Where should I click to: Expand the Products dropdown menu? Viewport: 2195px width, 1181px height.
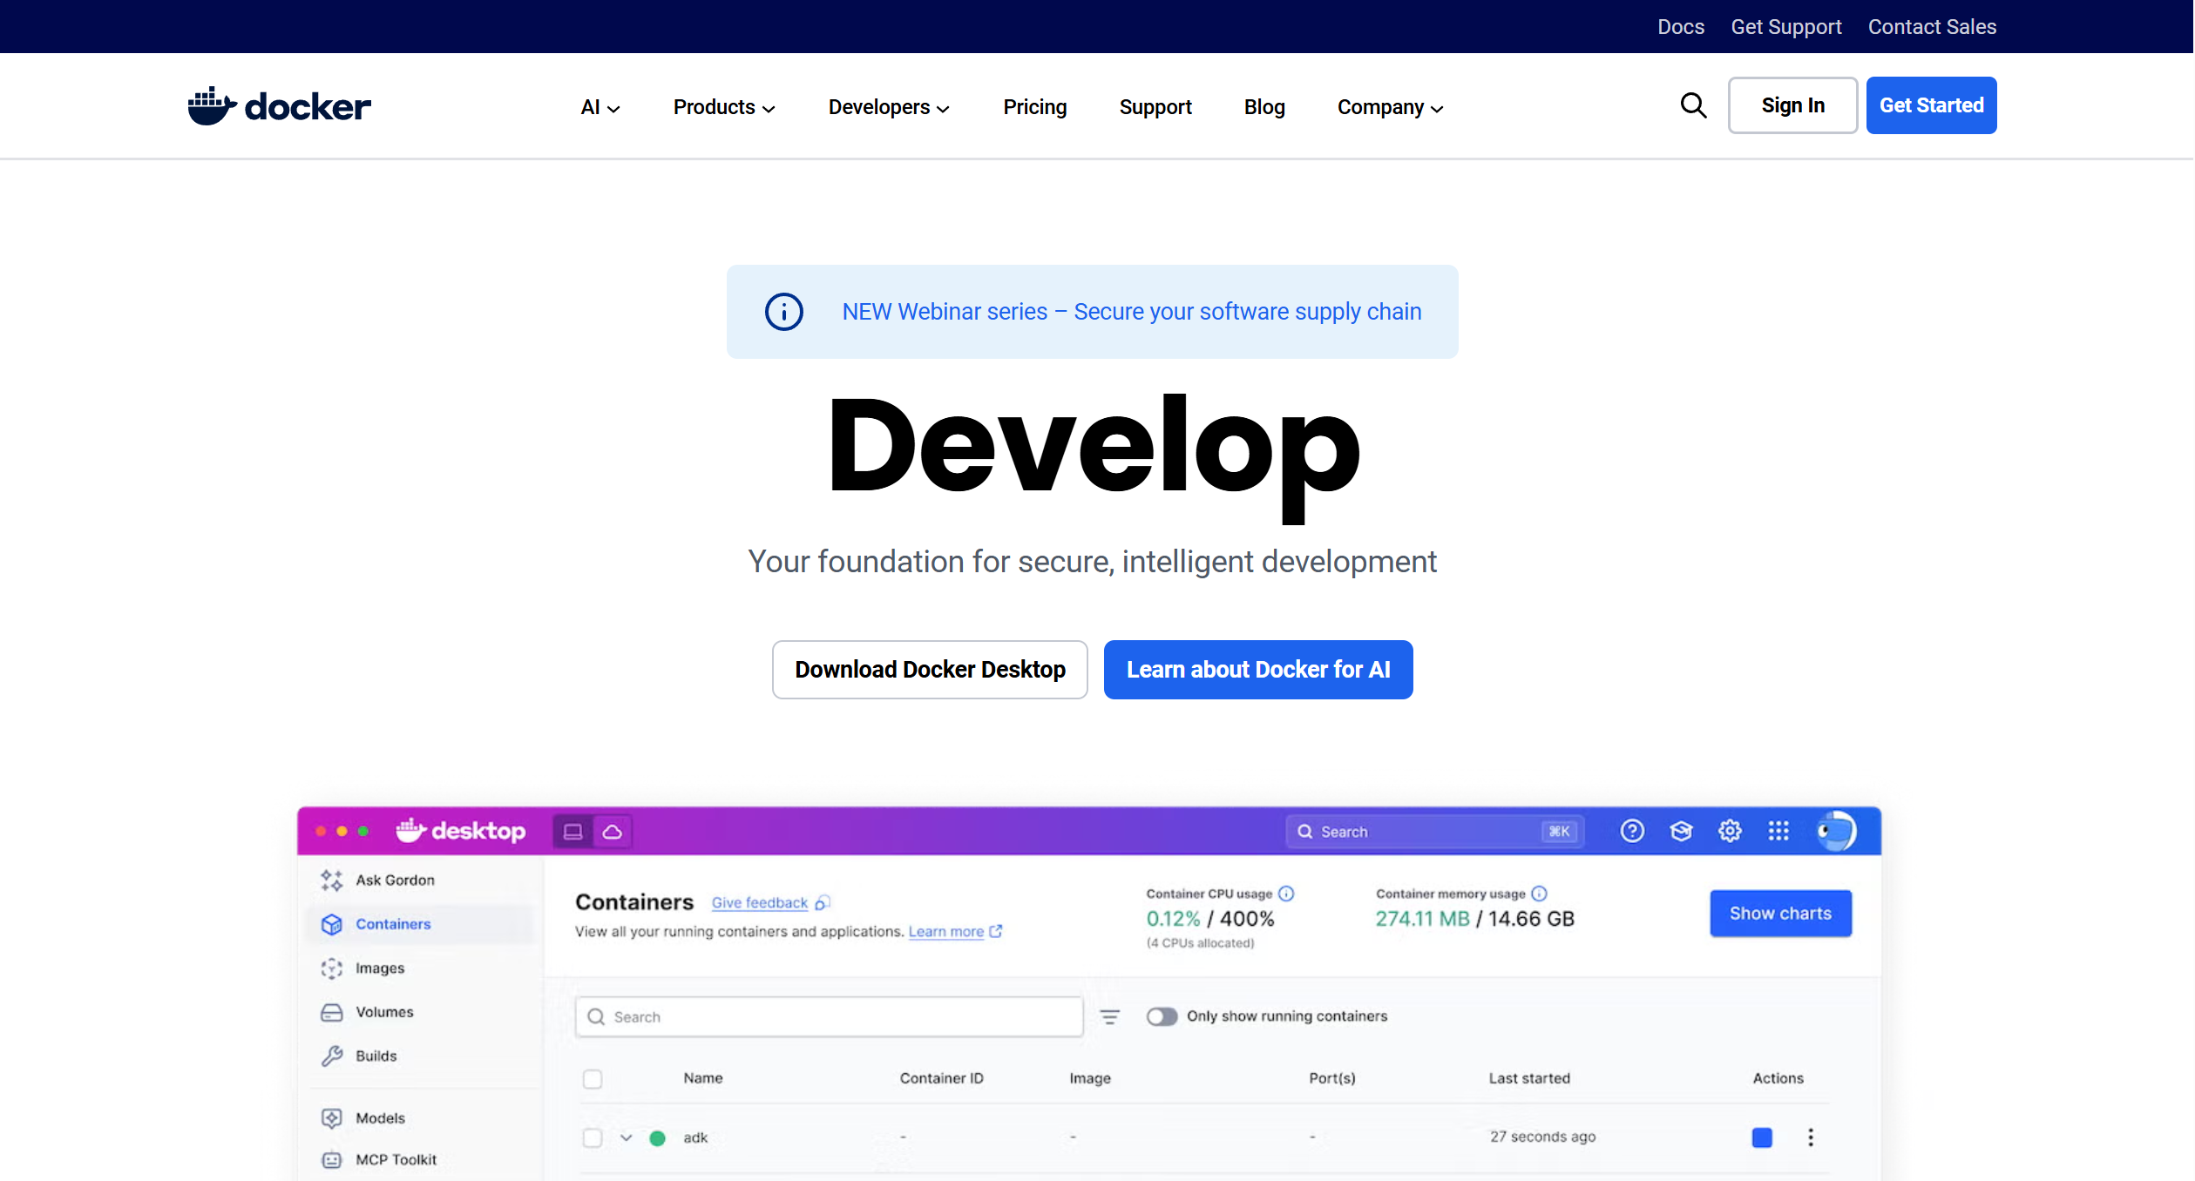[x=723, y=107]
